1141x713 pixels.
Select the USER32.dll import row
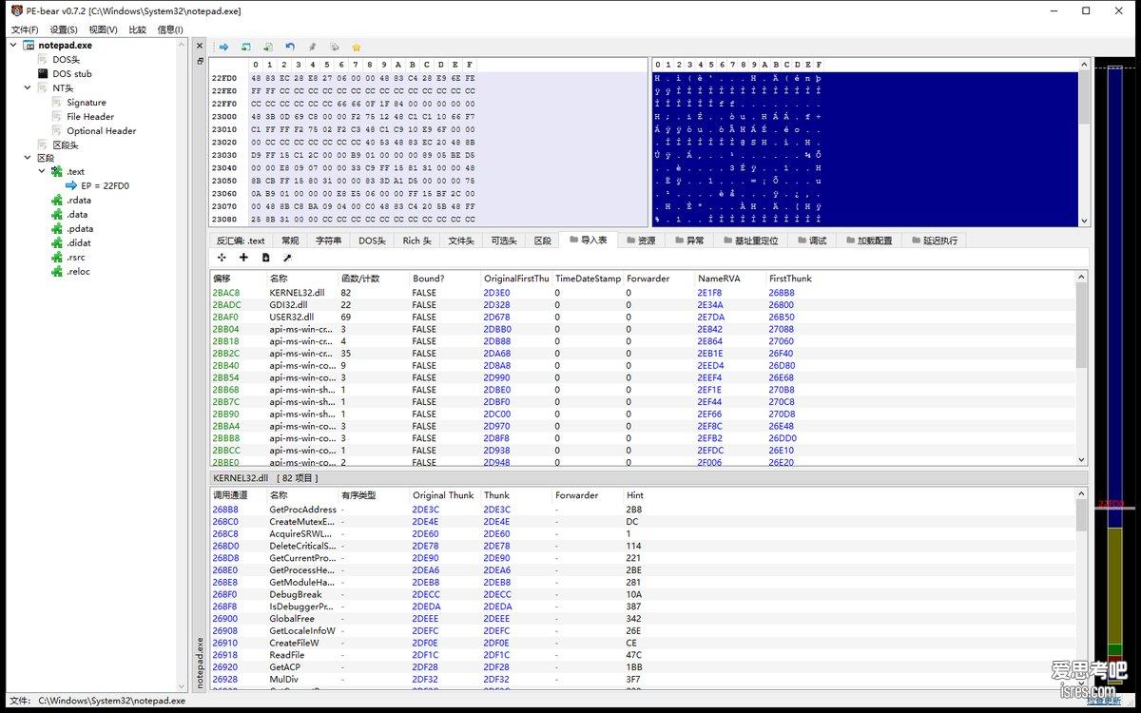[643, 317]
